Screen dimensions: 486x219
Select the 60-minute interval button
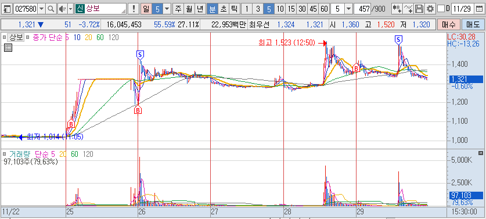tap(324, 9)
